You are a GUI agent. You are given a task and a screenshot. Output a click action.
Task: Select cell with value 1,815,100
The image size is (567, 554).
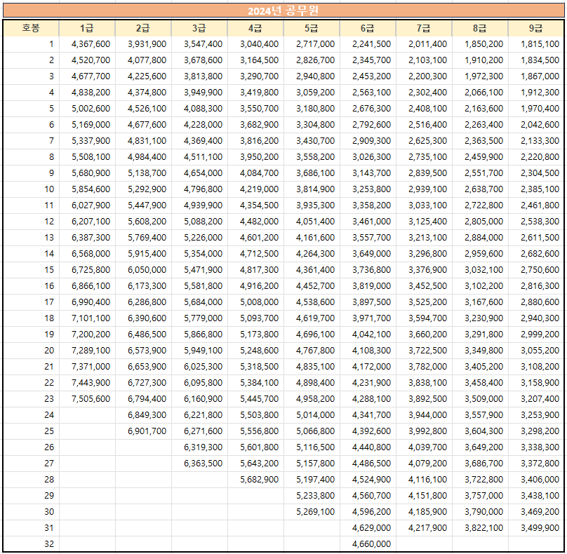click(x=536, y=44)
